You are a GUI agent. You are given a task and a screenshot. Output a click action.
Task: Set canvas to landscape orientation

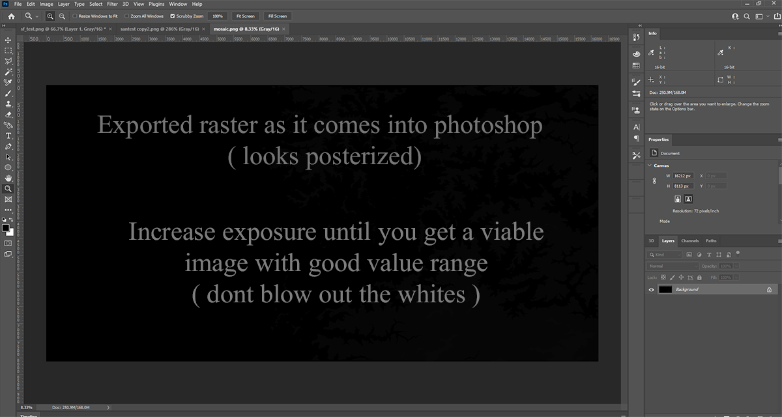[689, 199]
